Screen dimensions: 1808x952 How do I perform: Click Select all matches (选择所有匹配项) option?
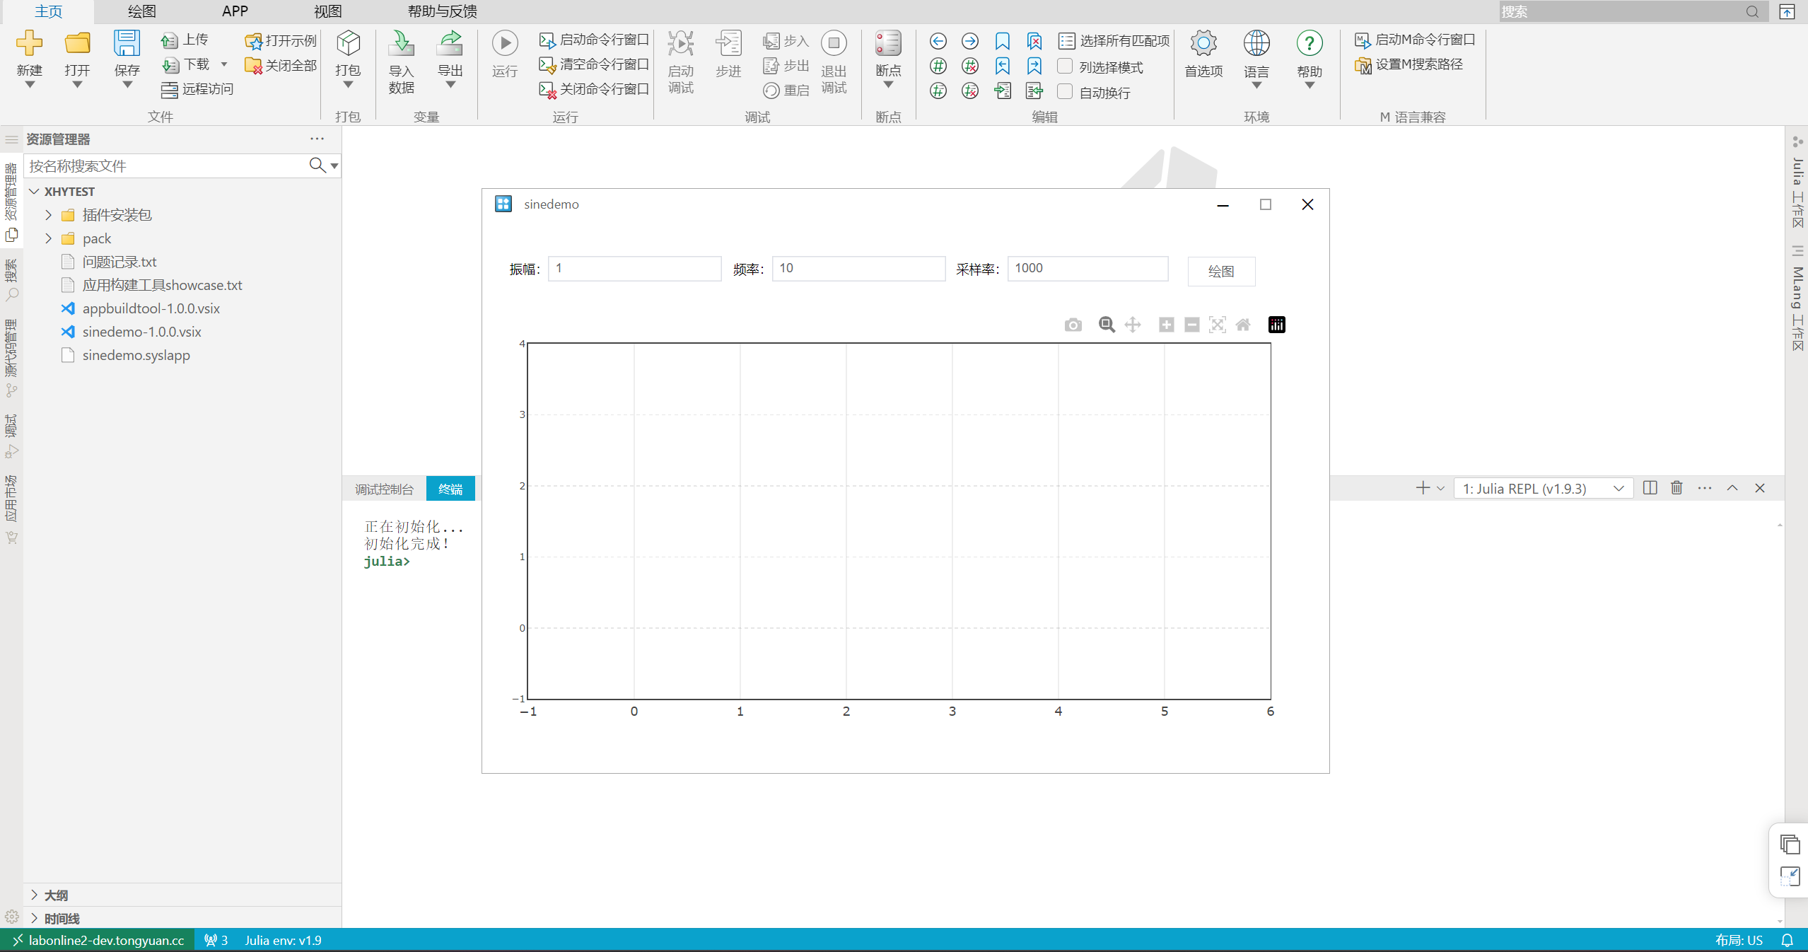[x=1114, y=41]
